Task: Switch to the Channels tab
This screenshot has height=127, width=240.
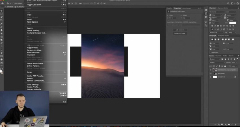Action: [x=219, y=56]
